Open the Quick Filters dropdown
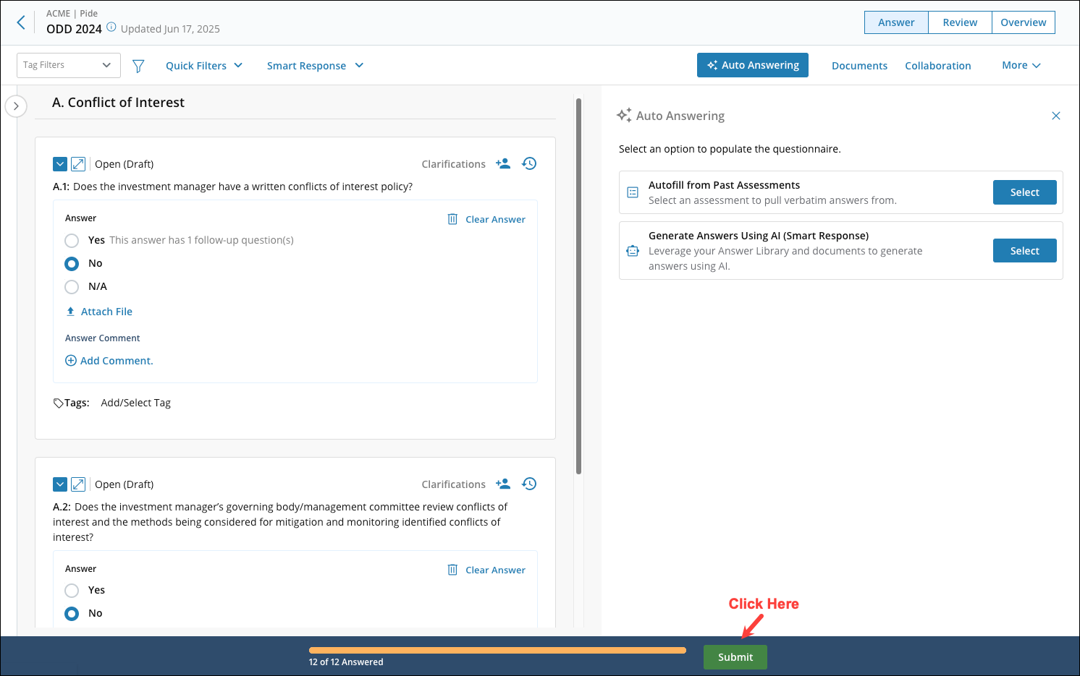This screenshot has height=676, width=1080. coord(203,65)
